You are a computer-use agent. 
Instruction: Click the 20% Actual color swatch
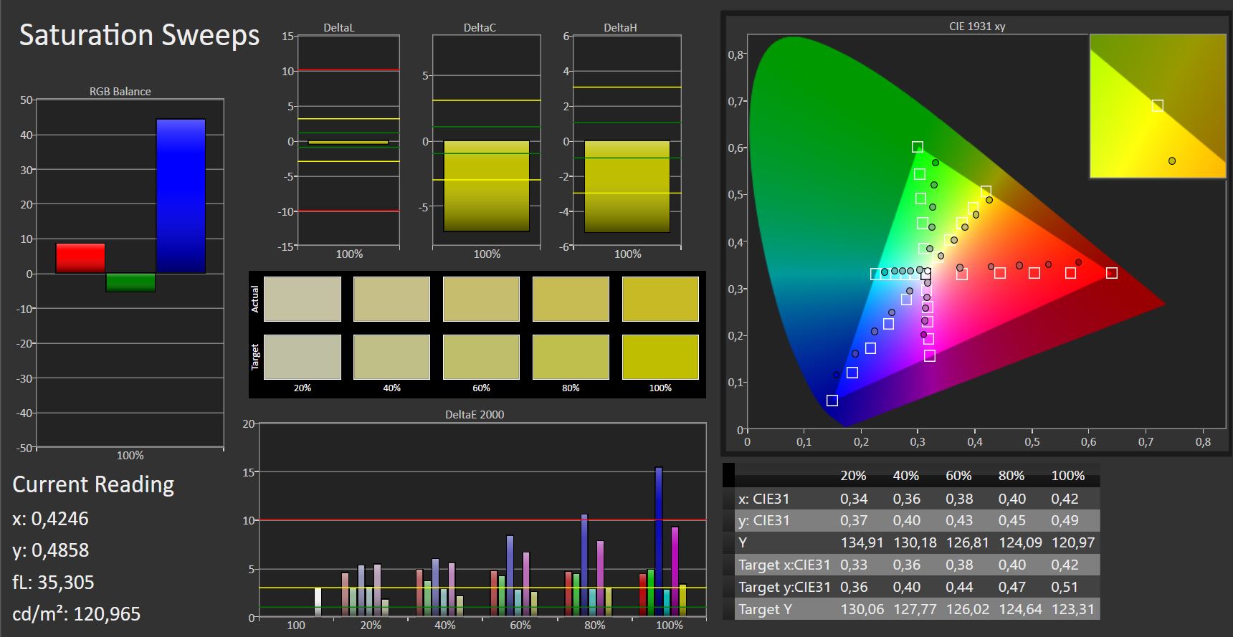coord(303,300)
